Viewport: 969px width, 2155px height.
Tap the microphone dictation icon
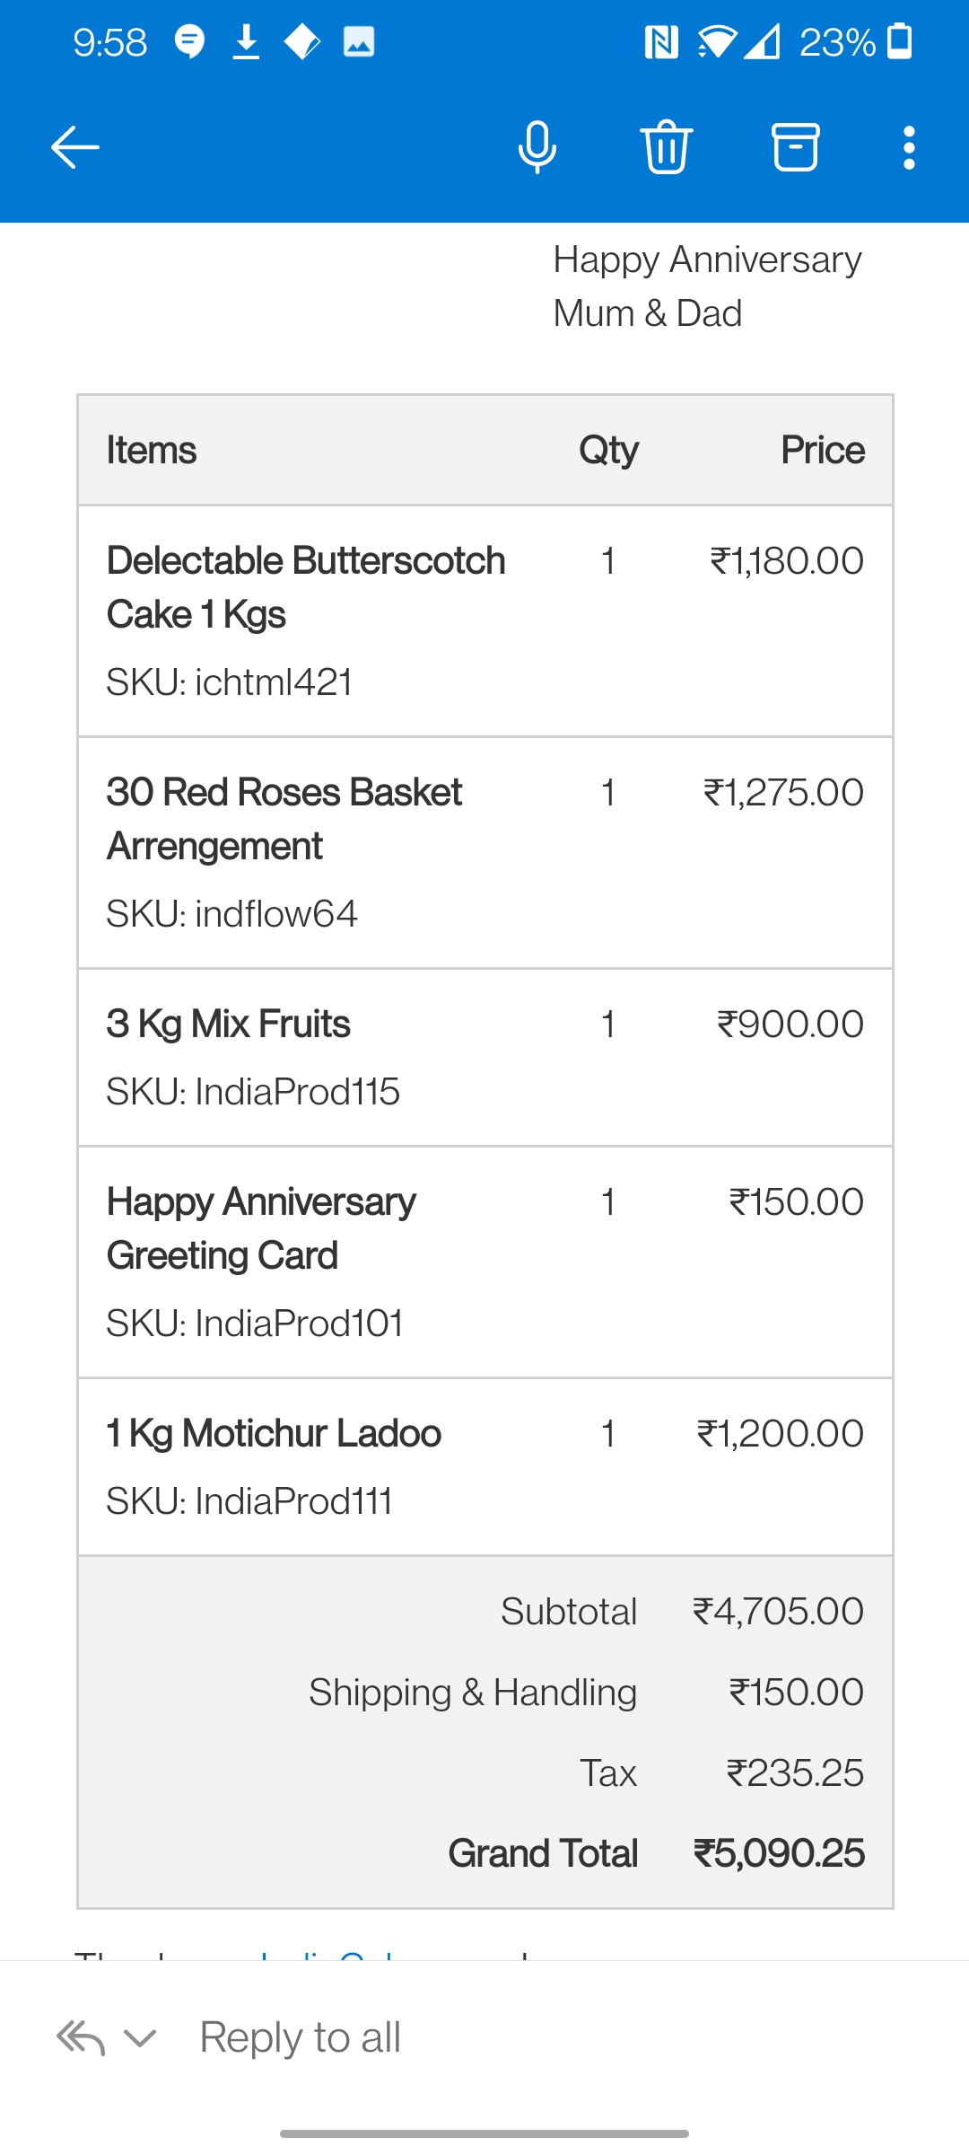(x=537, y=147)
